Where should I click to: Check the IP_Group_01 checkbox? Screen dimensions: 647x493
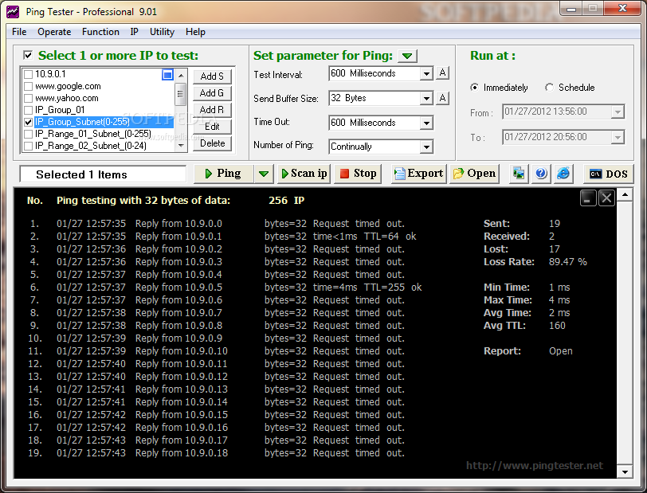29,110
